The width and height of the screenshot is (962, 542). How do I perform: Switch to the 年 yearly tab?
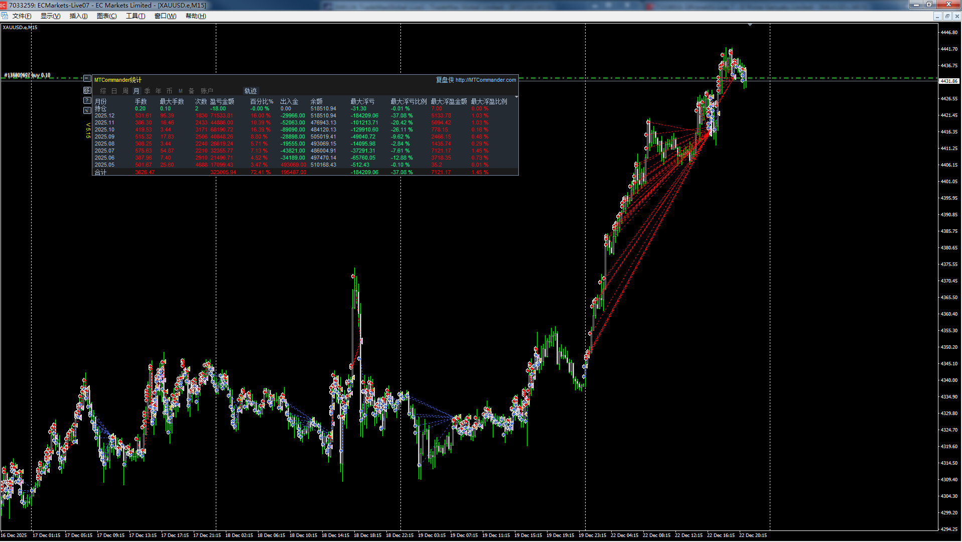click(x=158, y=91)
